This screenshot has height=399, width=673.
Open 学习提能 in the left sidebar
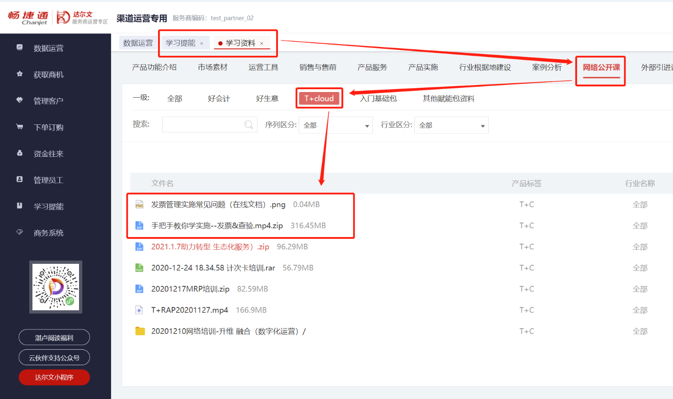click(x=48, y=206)
